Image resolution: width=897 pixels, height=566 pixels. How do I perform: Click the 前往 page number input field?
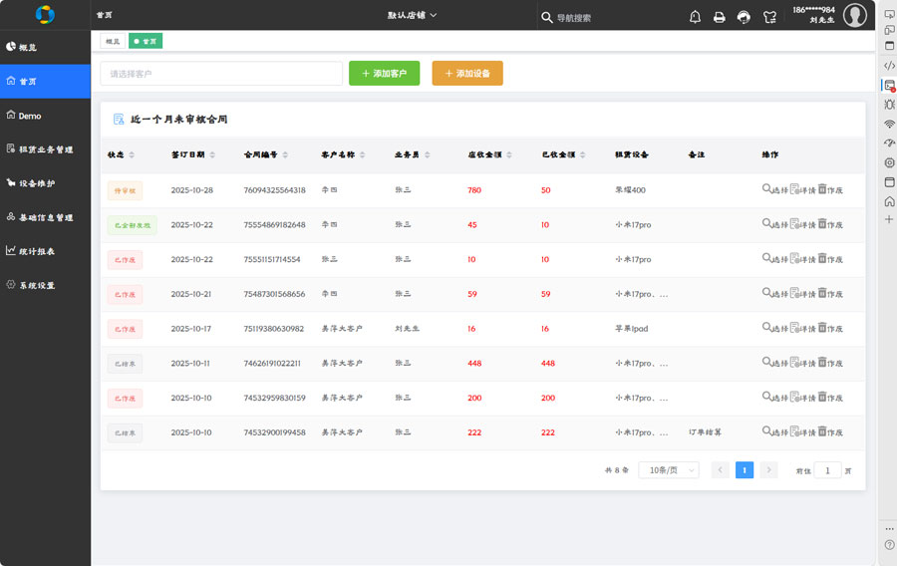coord(827,470)
